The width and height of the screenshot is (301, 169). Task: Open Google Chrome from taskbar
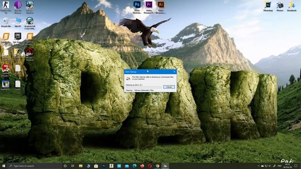(158, 166)
